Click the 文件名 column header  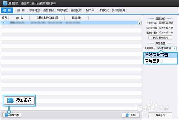[20, 18]
